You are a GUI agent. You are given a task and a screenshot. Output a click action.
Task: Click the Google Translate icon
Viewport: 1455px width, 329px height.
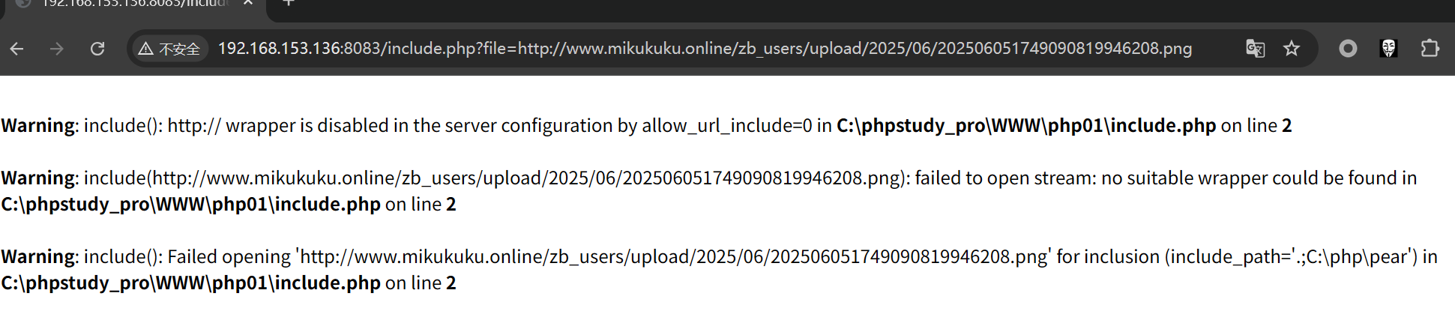(x=1255, y=49)
